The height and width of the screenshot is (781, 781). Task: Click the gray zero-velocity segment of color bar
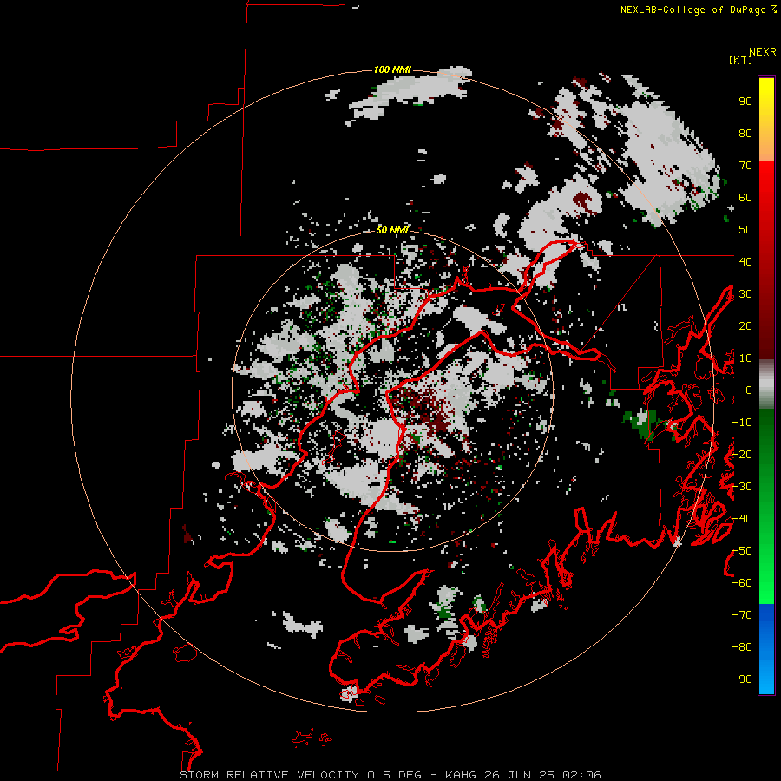pos(766,384)
